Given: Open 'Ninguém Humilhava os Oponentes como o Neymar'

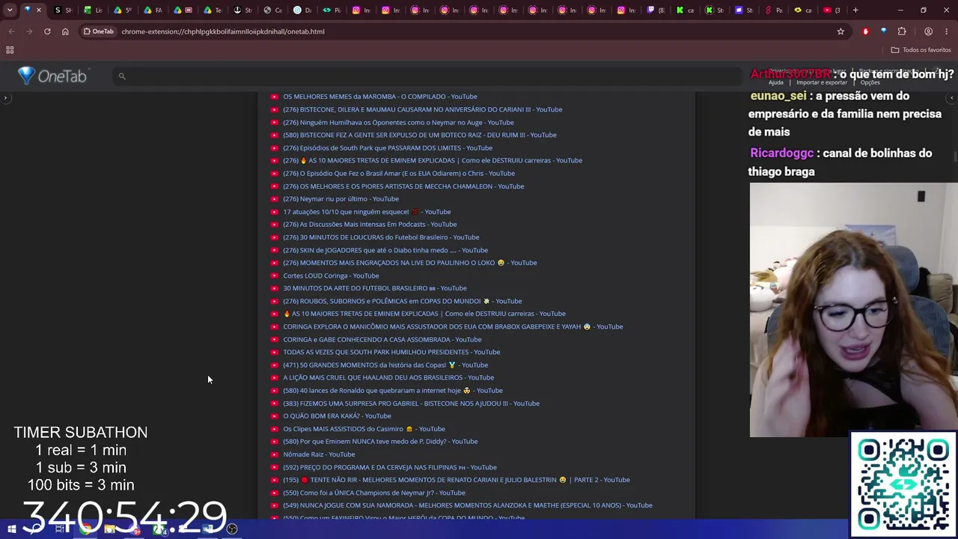Looking at the screenshot, I should click(x=398, y=123).
